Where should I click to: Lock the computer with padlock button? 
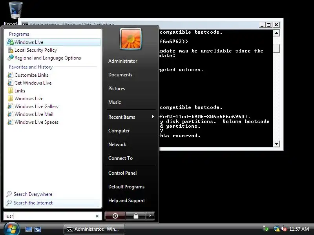[135, 216]
